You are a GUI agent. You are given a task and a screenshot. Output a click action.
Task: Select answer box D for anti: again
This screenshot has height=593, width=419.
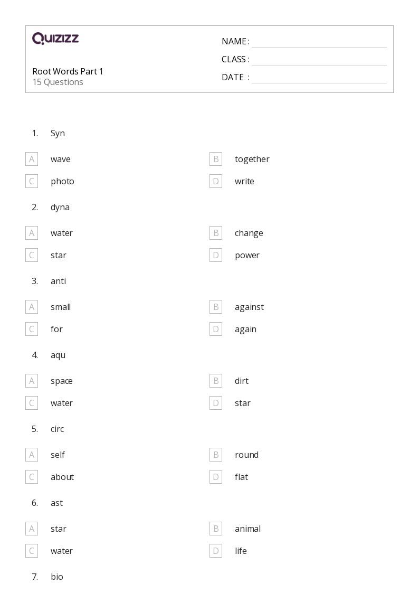click(216, 329)
